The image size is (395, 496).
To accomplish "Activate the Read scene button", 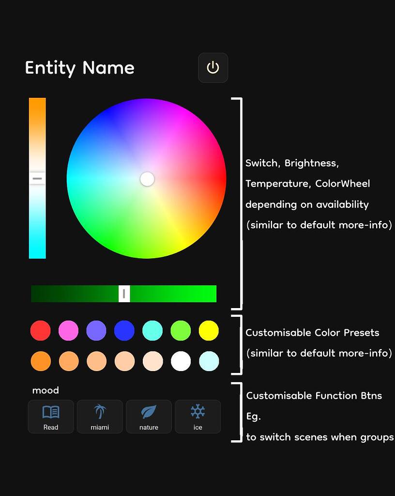I will point(50,417).
